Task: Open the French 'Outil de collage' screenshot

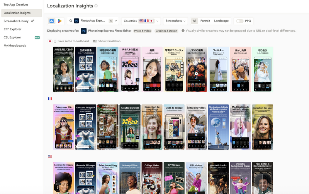Action: [174, 127]
